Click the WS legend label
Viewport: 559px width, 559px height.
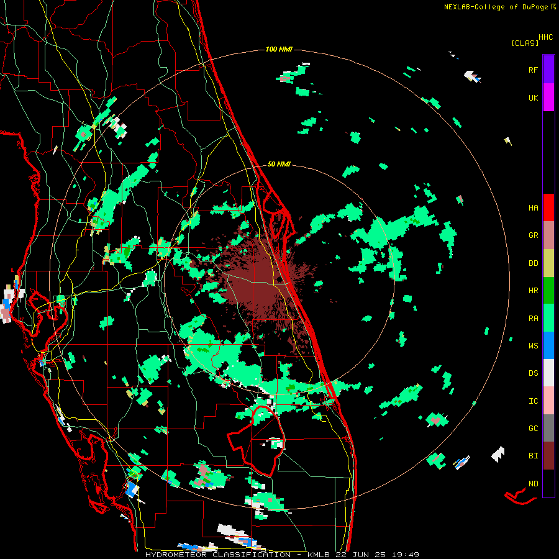[x=533, y=345]
